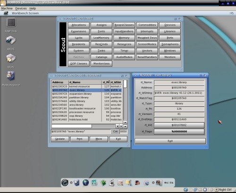Open Commodities in Scout
The image size is (236, 193).
[x=147, y=25]
